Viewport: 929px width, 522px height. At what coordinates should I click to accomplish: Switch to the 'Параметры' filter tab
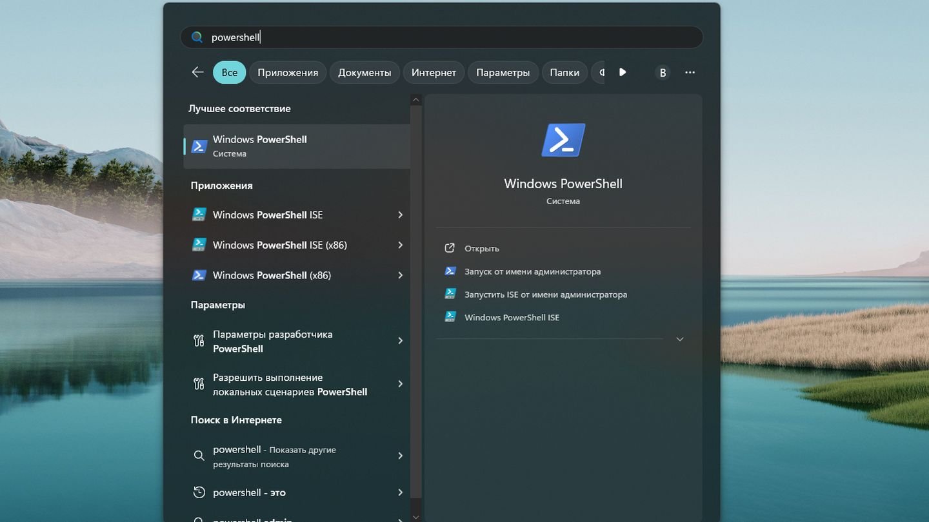coord(503,72)
